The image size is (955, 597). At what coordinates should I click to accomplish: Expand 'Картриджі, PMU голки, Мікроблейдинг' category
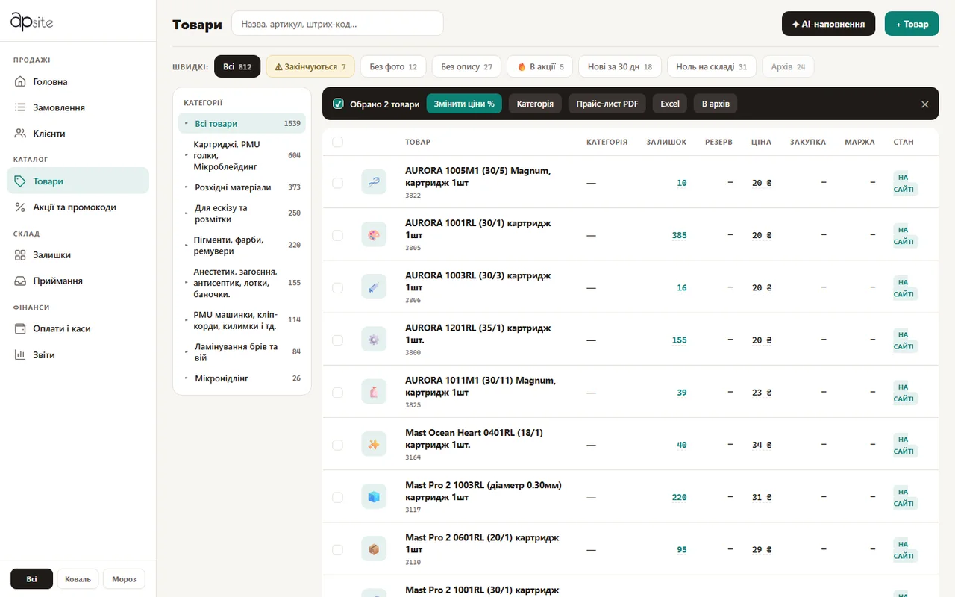[x=187, y=155]
